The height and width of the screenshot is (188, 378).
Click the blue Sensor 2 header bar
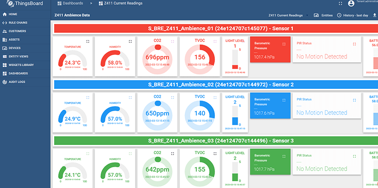click(216, 85)
